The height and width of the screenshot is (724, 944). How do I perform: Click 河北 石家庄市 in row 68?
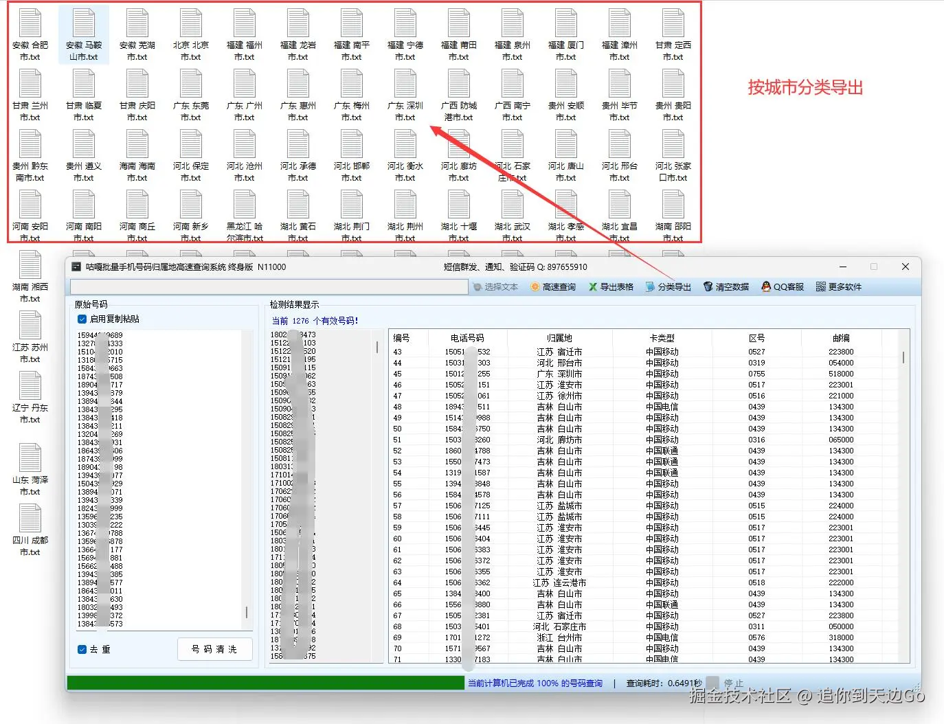click(x=559, y=626)
